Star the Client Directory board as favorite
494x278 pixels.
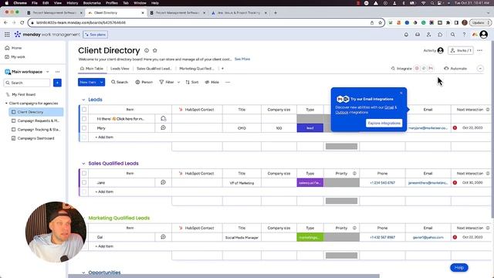click(x=155, y=50)
